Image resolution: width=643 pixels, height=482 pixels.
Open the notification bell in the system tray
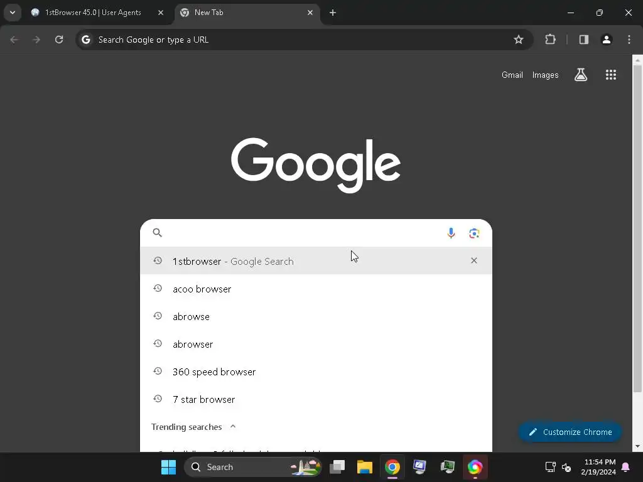click(626, 467)
